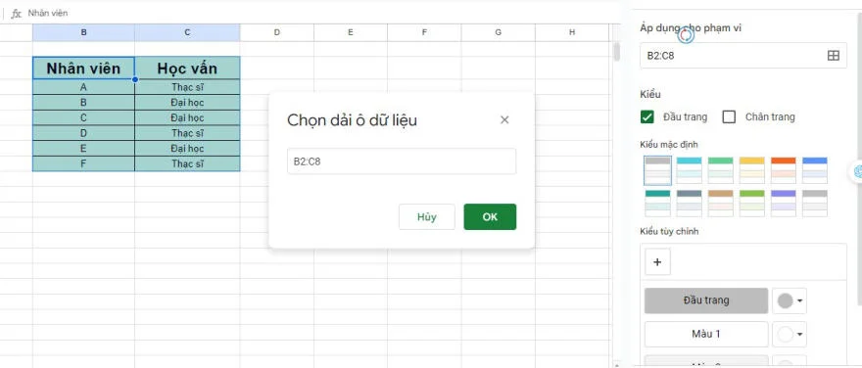Click cell with employee D
This screenshot has width=862, height=368.
(83, 133)
